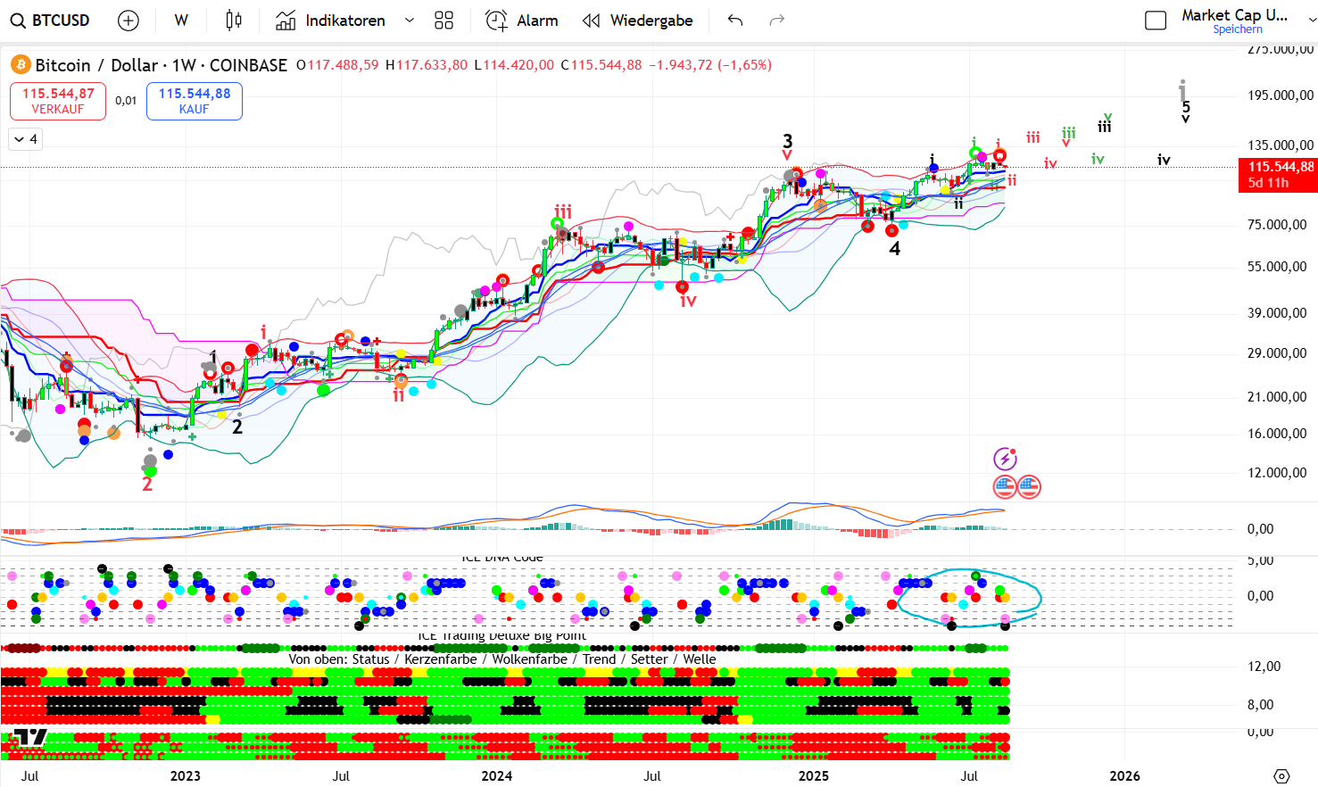The image size is (1318, 787).
Task: Click the red VERKAUF sell button
Action: (58, 101)
